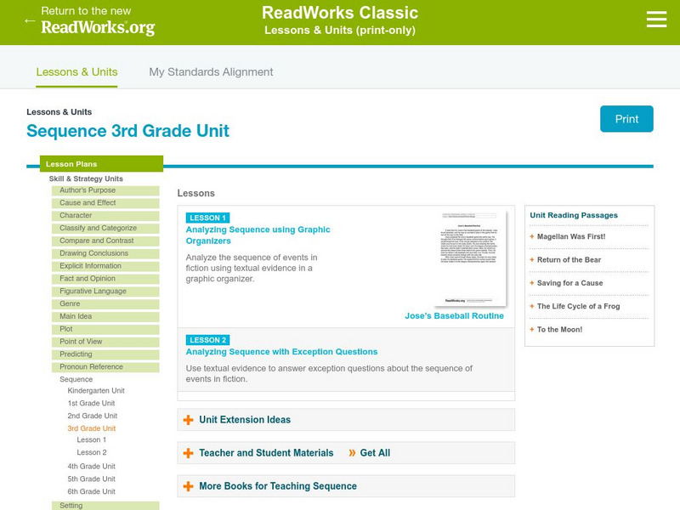Click the plus icon beside Magellan Was First!
The width and height of the screenshot is (680, 510).
(x=532, y=237)
